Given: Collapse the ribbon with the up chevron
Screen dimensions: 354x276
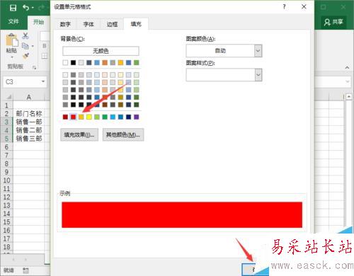Looking at the screenshot, I should 347,67.
